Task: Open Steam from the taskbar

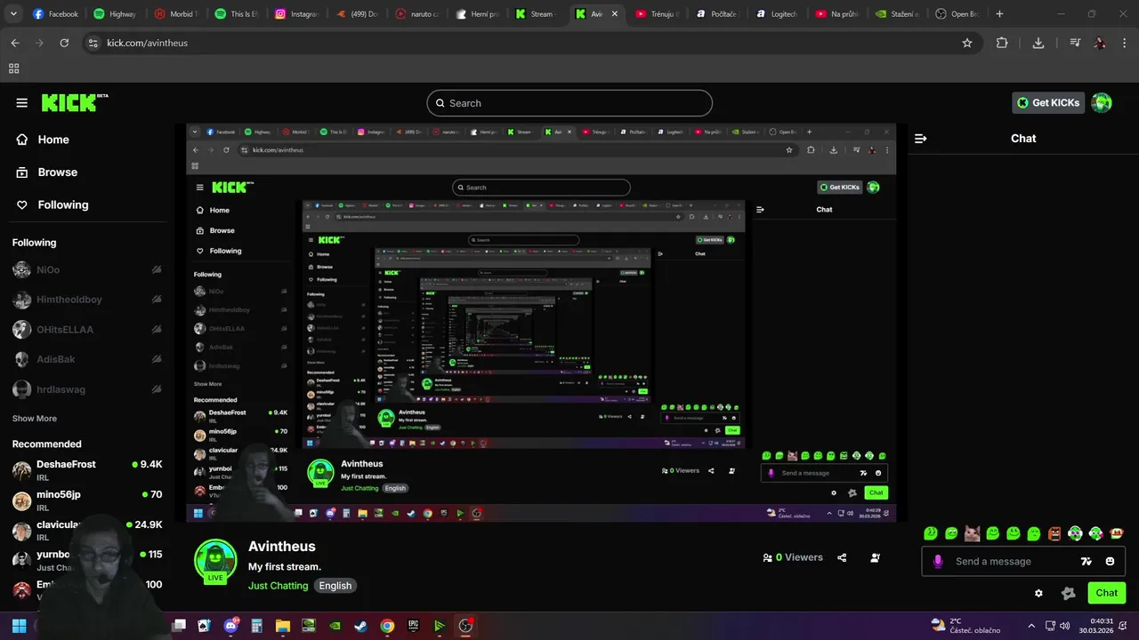Action: point(360,626)
